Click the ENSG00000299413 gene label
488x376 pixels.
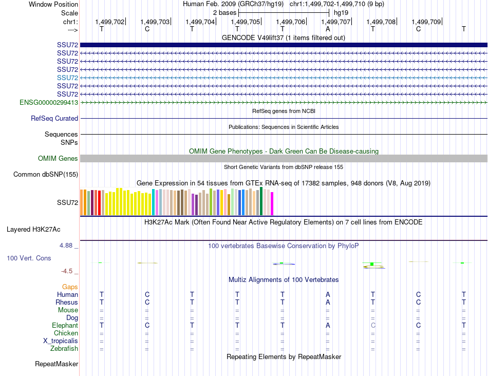49,102
